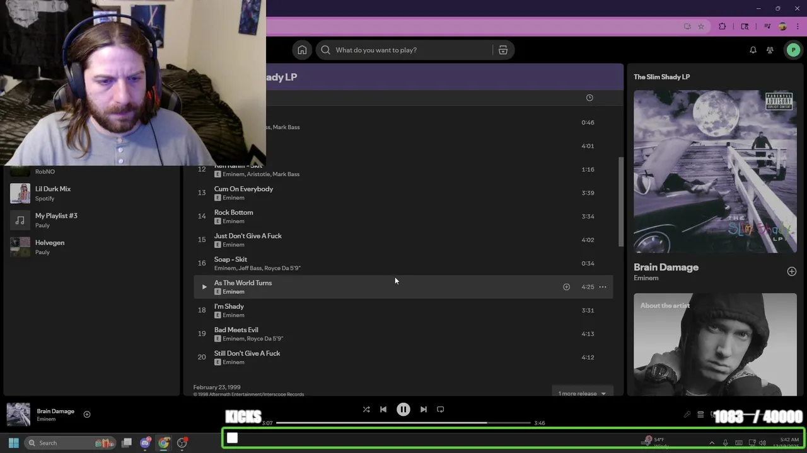
Task: Open Helvegen playlist in library
Action: [91, 247]
